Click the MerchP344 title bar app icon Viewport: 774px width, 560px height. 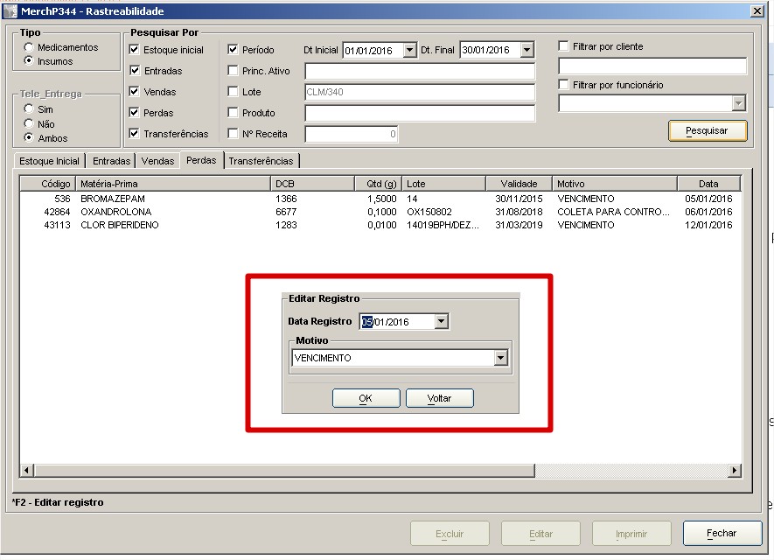(10, 10)
